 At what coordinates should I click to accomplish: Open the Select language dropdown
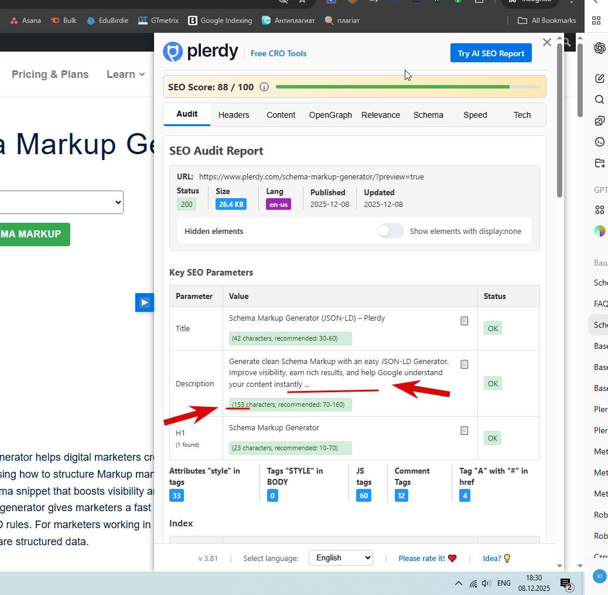(x=341, y=557)
